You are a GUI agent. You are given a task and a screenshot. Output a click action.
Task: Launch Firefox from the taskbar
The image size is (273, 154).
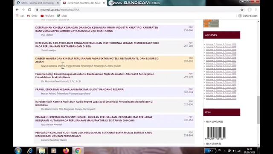pyautogui.click(x=66, y=151)
